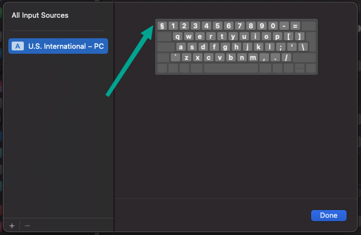Click the semicolon key on the preview
The image size is (361, 235).
point(280,47)
